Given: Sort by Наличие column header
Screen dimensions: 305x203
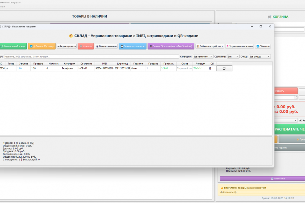Looking at the screenshot, I should 54,64.
